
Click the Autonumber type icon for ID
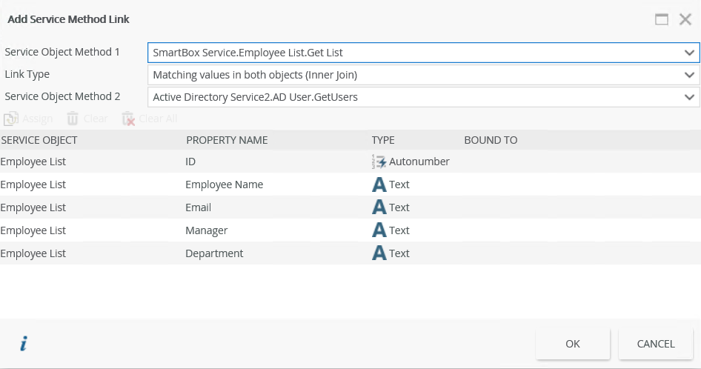379,162
